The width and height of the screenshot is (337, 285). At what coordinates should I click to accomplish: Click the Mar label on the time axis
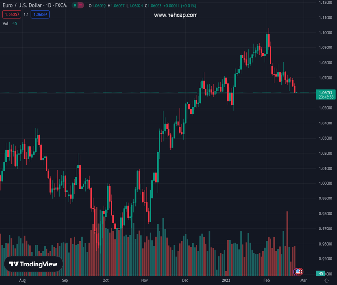(303, 281)
